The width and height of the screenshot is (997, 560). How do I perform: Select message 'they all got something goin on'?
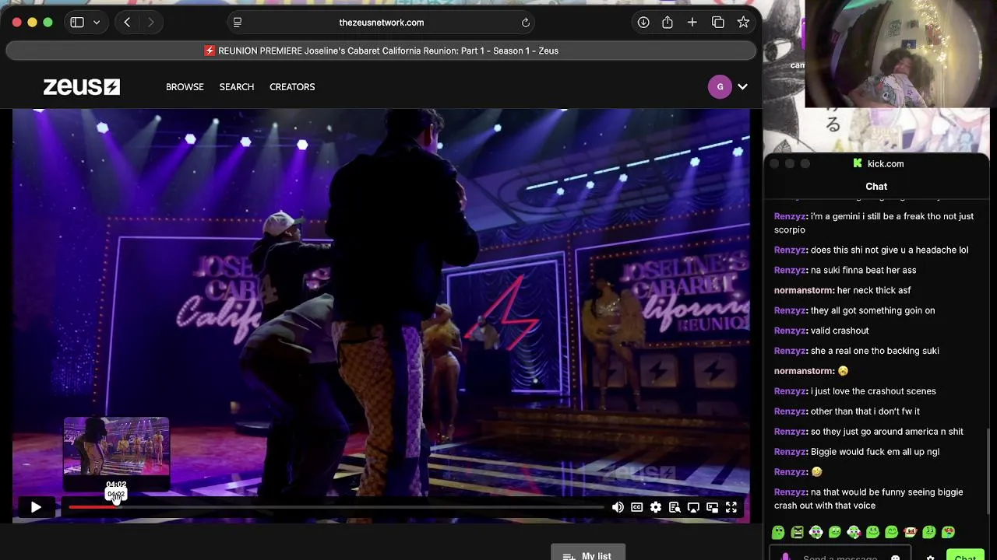(872, 310)
